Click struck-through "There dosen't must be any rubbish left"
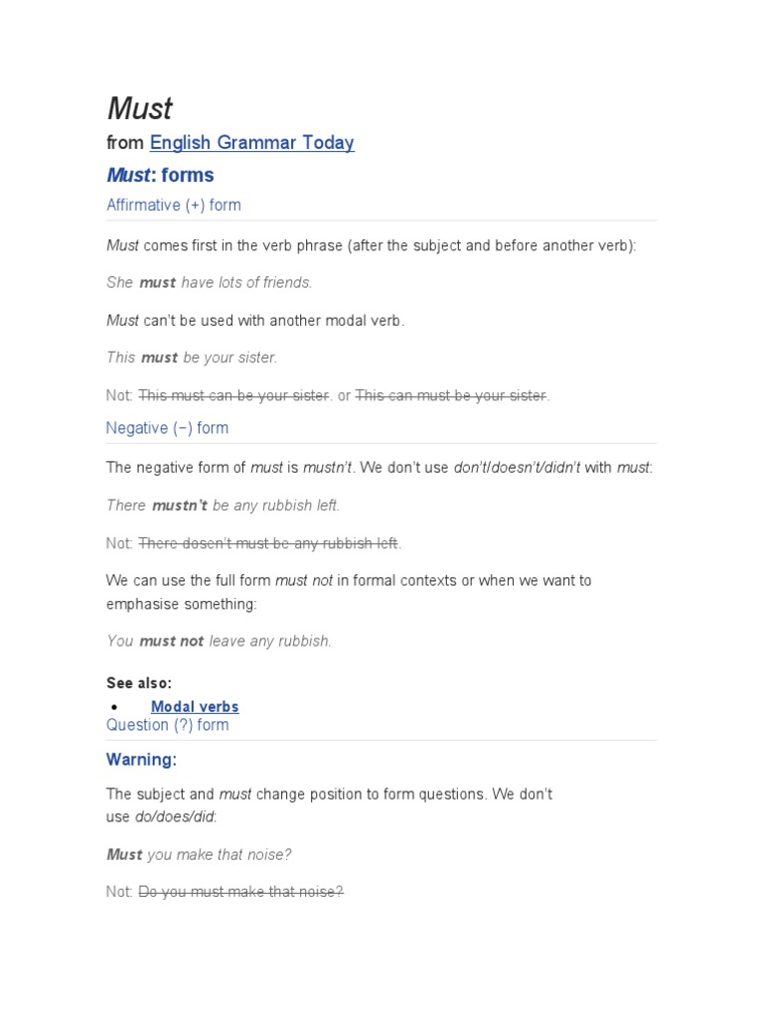Screen dimensions: 763x1017 [268, 543]
